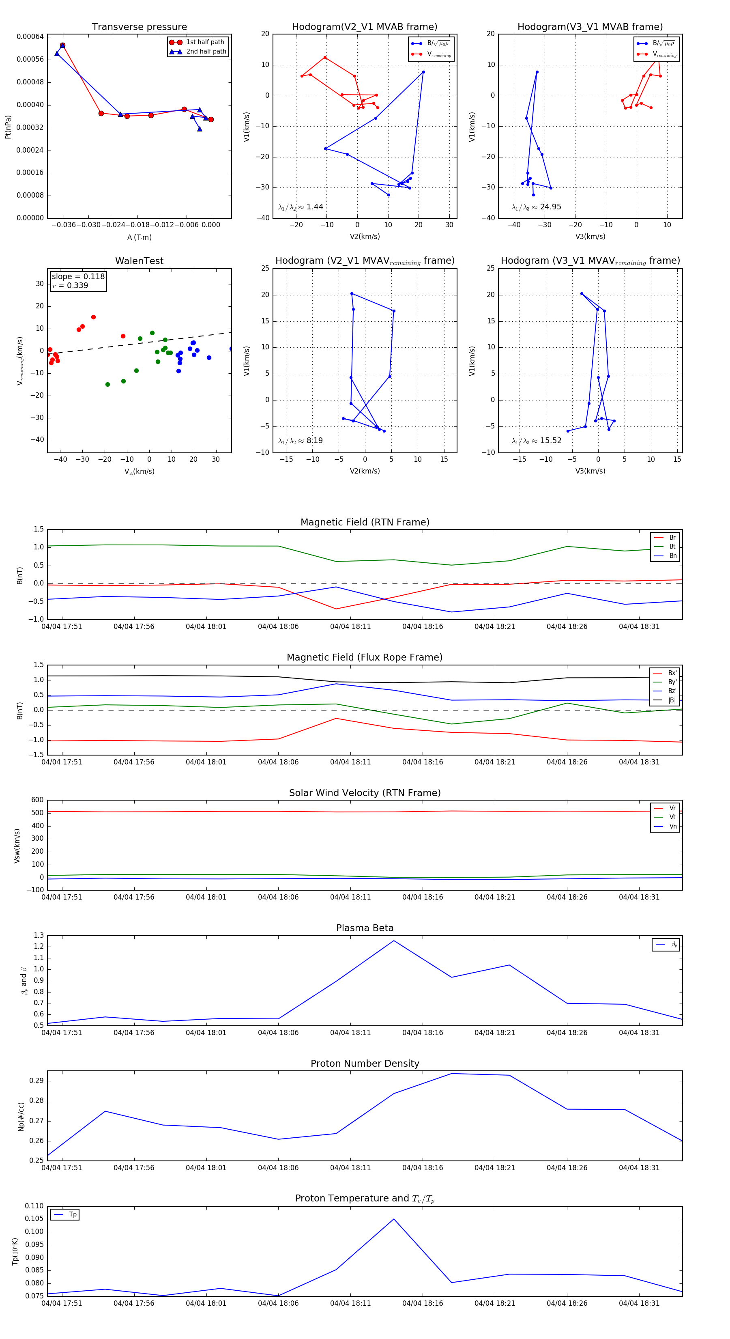Click the 'WalenTest' plot title

click(139, 261)
